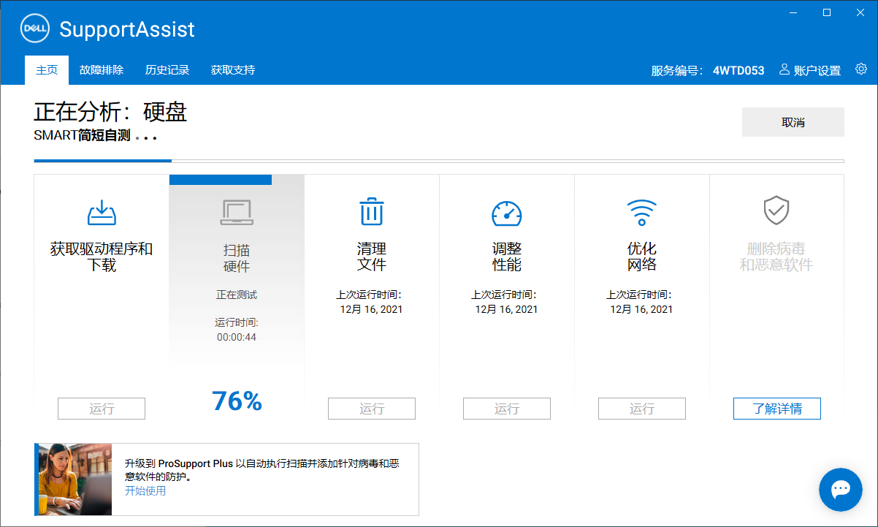Open the 历史记录 tab

click(167, 70)
